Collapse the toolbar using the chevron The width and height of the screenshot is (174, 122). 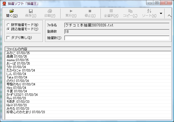[169, 15]
